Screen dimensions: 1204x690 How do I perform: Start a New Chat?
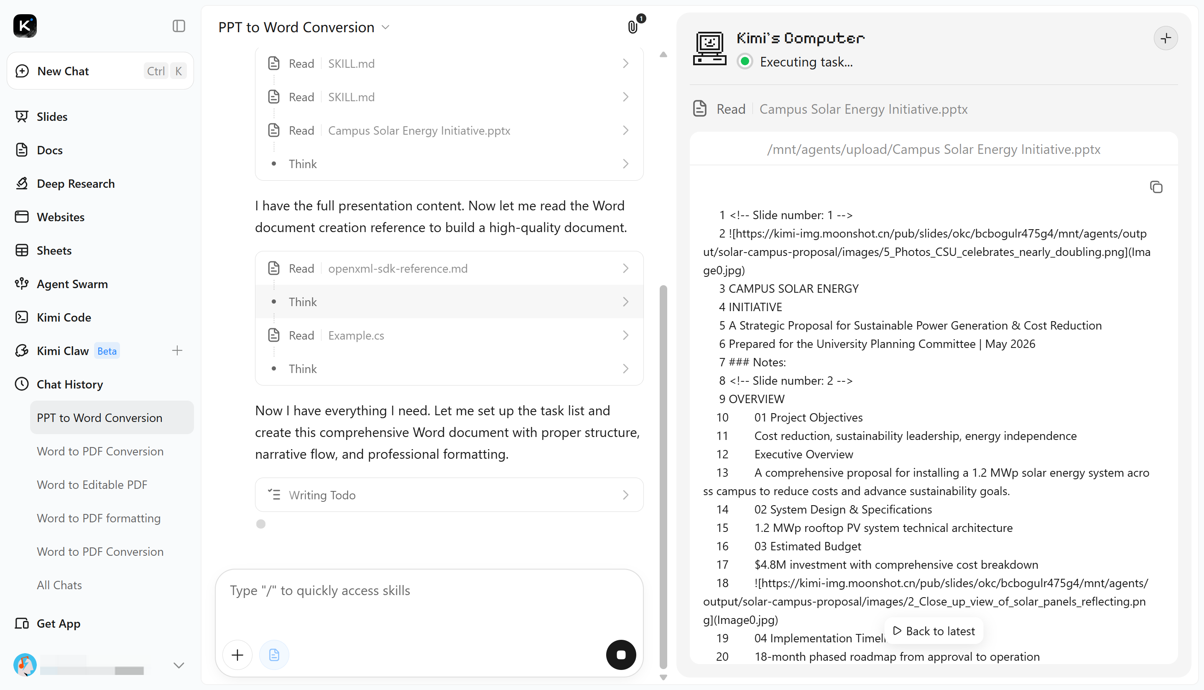click(x=100, y=71)
